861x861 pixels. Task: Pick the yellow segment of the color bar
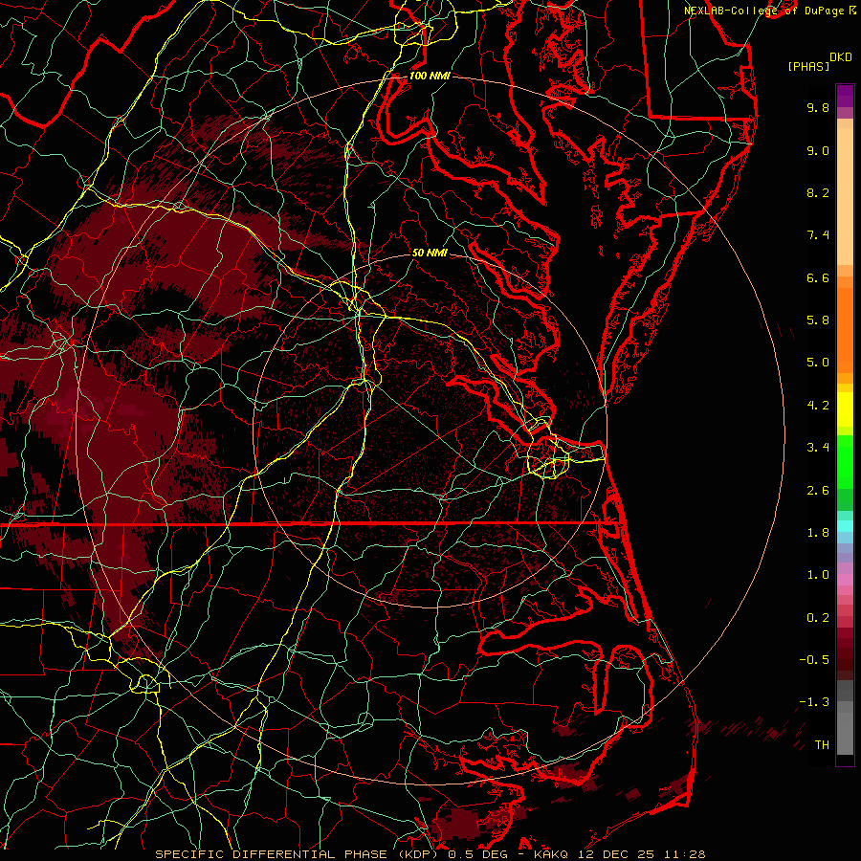coord(845,409)
